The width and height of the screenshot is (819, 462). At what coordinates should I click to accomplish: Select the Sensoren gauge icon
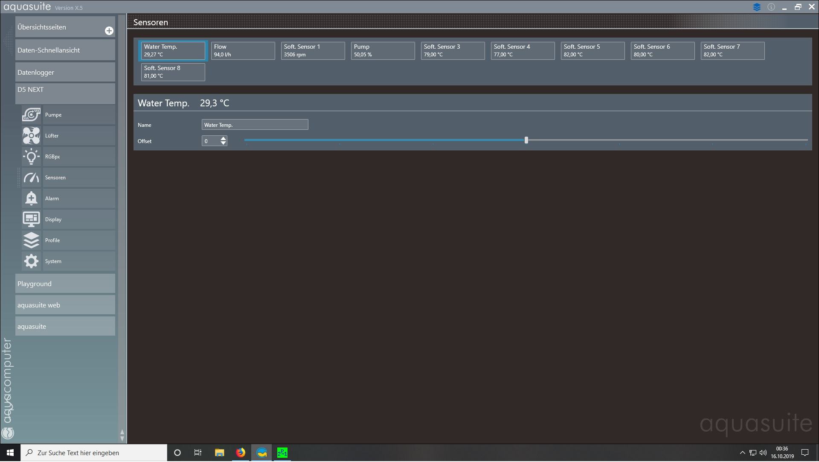31,178
